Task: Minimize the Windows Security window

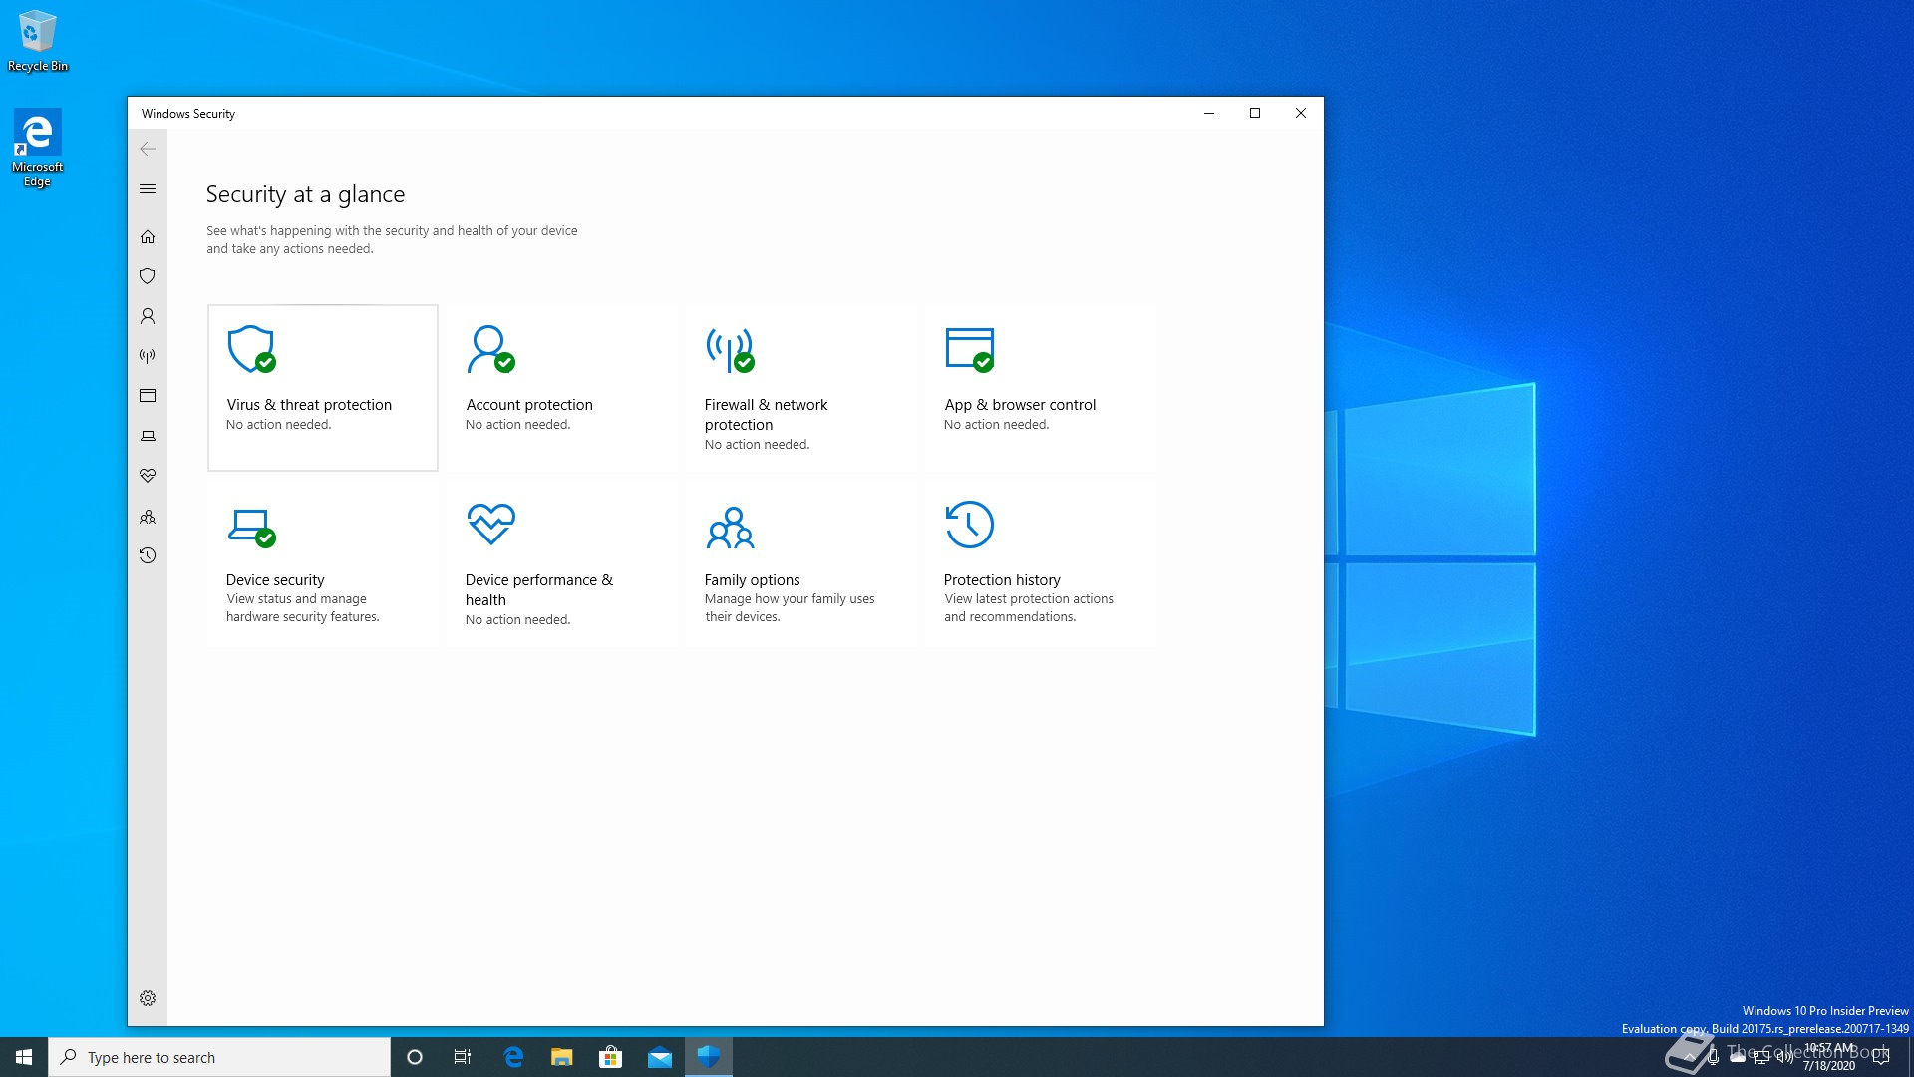Action: tap(1209, 113)
